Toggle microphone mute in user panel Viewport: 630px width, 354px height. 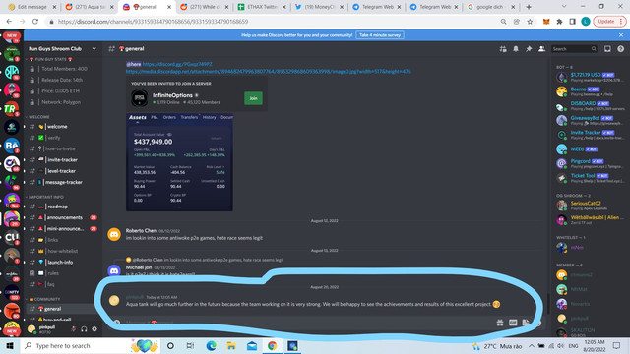click(x=74, y=329)
